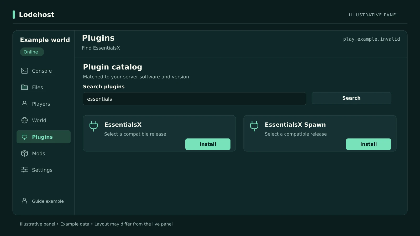Screen dimensions: 420x236
Task: Click the Files folder icon
Action: click(24, 87)
